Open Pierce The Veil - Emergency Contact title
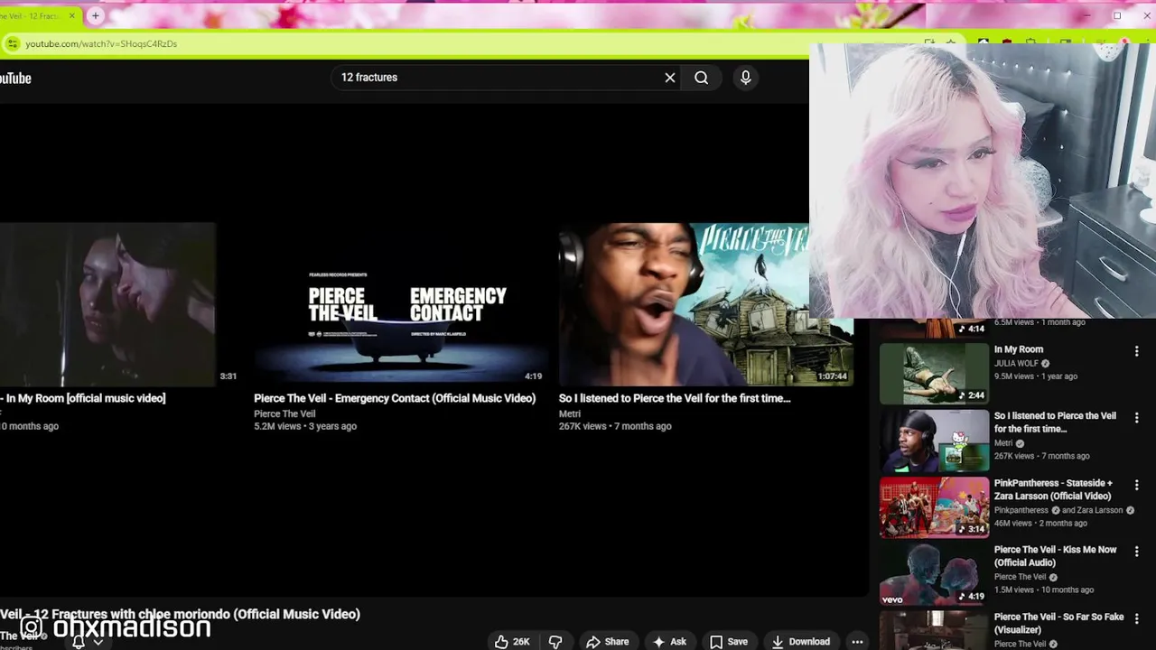 395,398
